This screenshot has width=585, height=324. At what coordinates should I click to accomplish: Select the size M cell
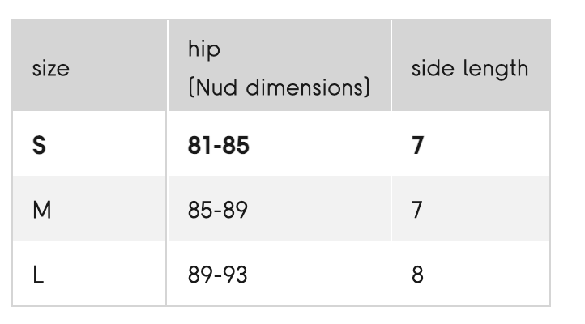tap(41, 211)
